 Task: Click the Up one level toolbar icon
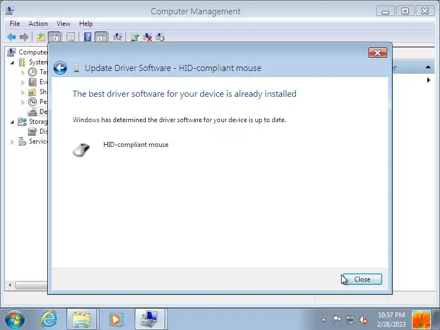(41, 37)
